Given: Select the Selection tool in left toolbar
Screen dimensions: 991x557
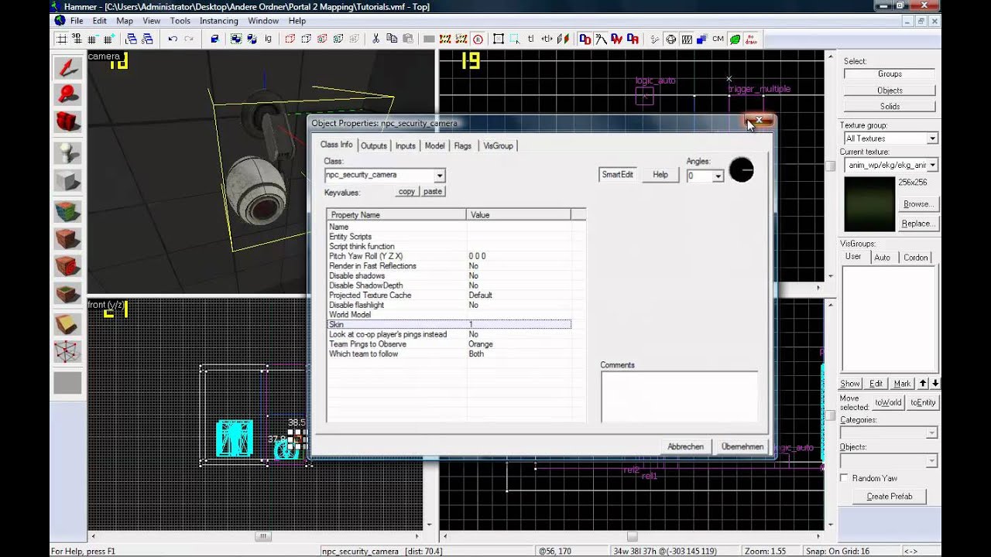Looking at the screenshot, I should [x=67, y=67].
